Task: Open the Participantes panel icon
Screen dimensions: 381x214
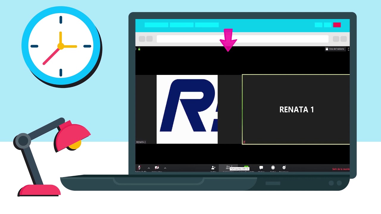Action: click(x=228, y=168)
